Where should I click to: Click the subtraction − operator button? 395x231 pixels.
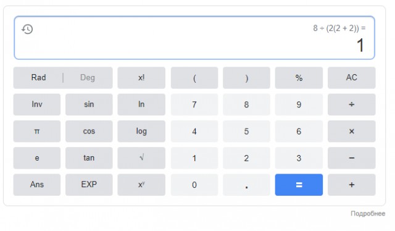351,158
